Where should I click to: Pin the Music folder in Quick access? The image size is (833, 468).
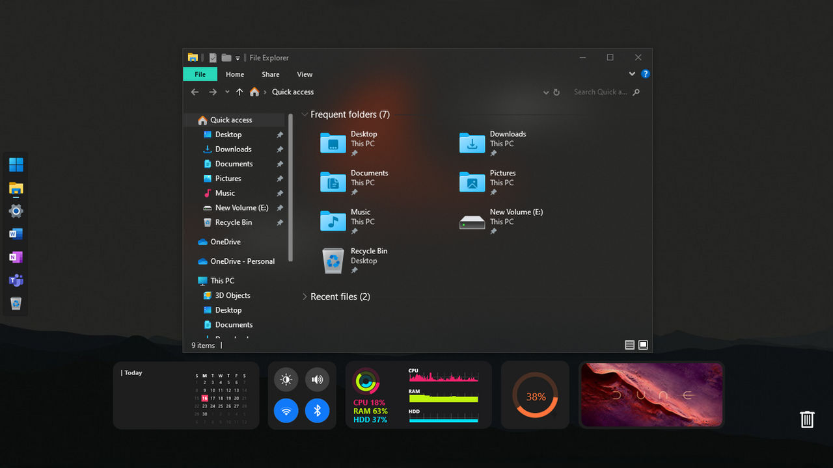[279, 193]
